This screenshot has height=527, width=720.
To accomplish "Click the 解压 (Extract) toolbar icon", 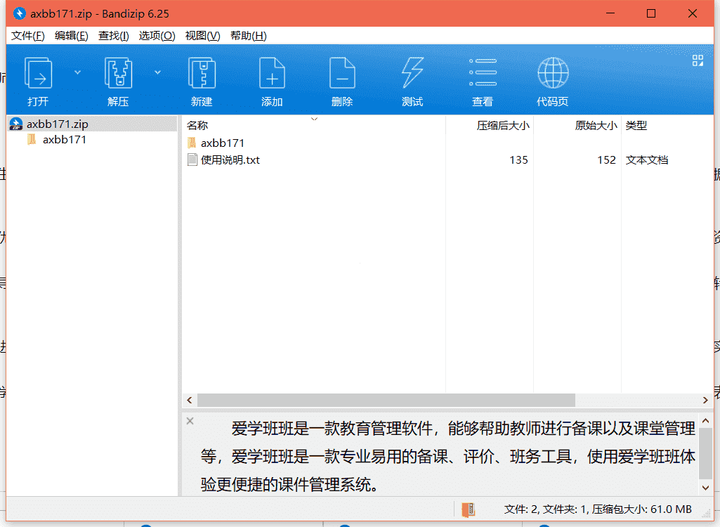I will point(118,73).
